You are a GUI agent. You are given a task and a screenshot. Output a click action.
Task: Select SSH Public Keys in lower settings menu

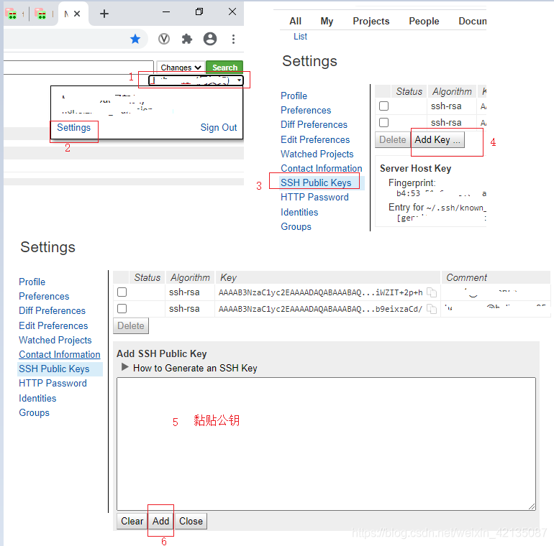click(x=54, y=369)
